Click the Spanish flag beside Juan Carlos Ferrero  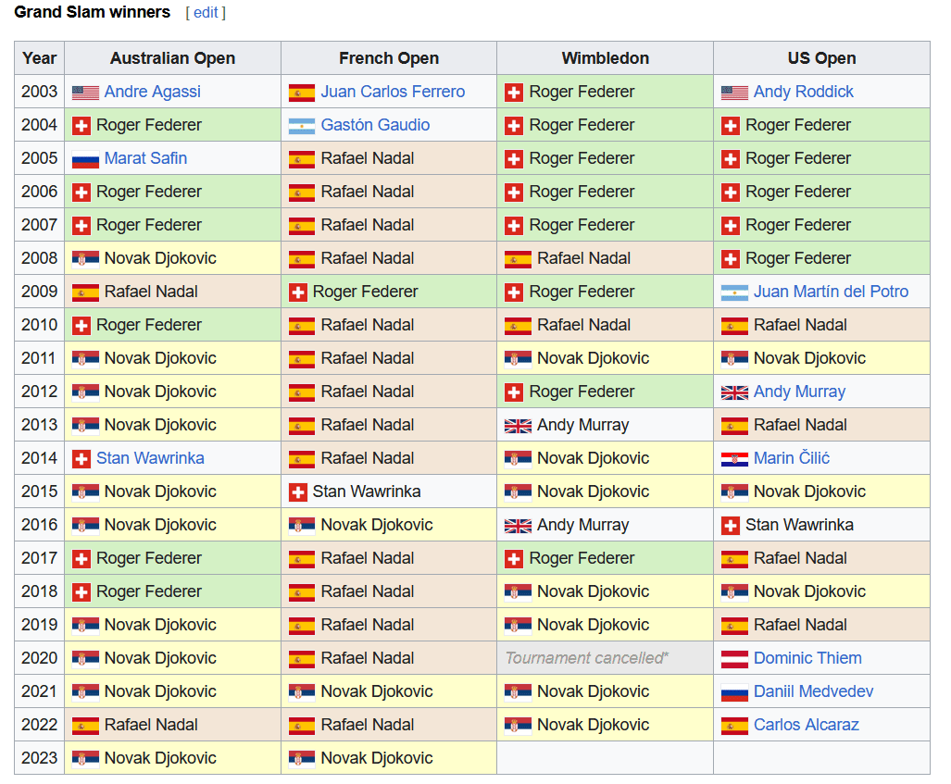pos(302,93)
